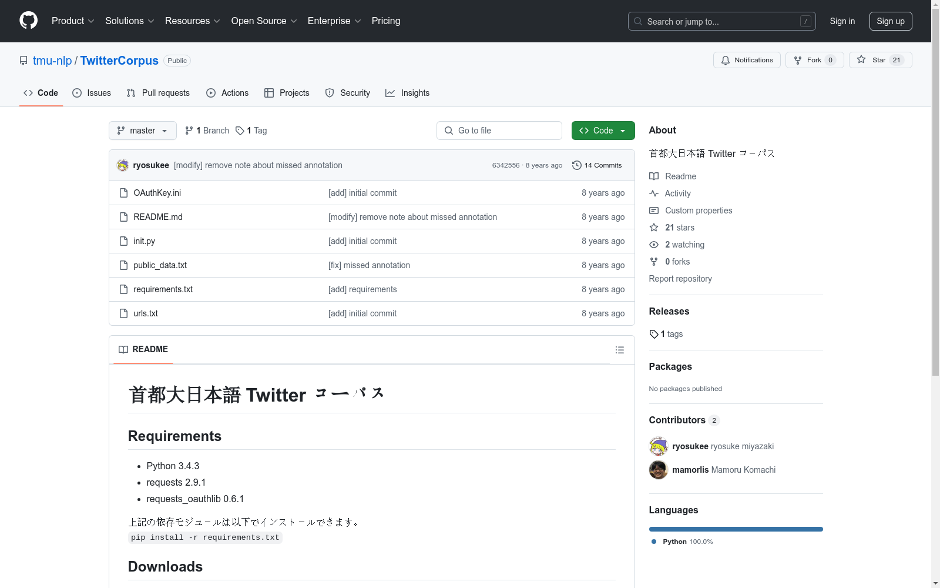Click the file icon for init.py
Image resolution: width=940 pixels, height=588 pixels.
(123, 241)
